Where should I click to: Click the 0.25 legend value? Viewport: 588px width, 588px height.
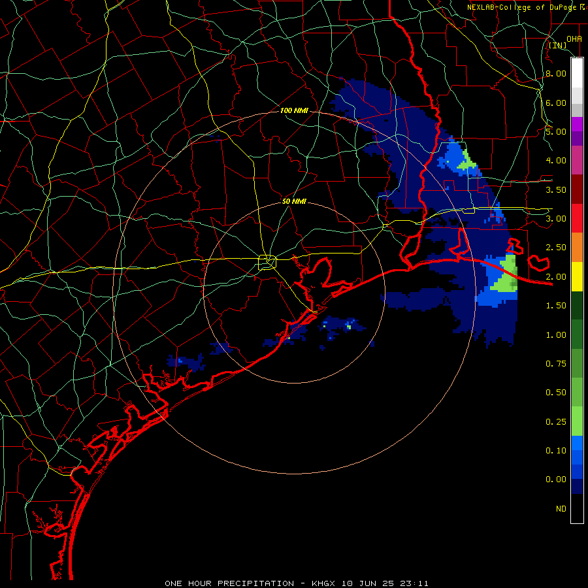(x=556, y=422)
